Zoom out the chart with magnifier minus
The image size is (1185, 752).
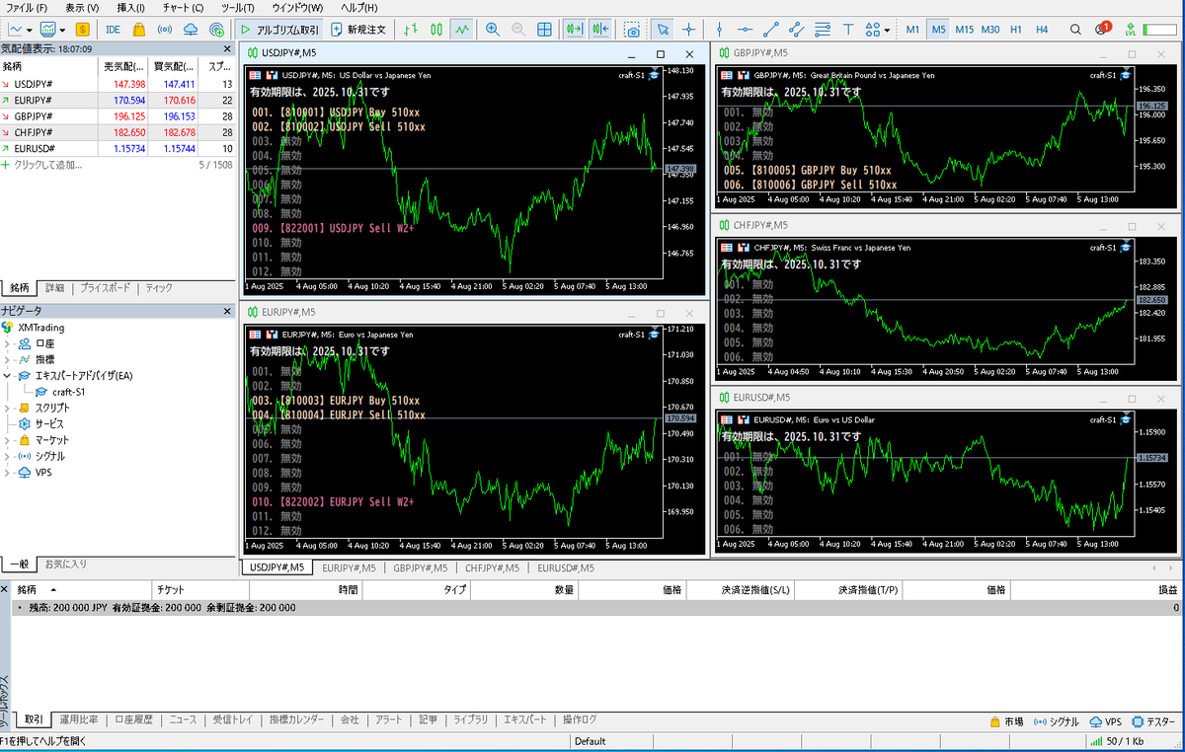click(x=517, y=30)
